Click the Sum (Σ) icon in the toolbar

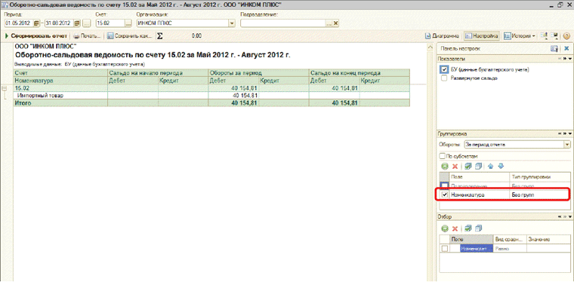(x=159, y=36)
